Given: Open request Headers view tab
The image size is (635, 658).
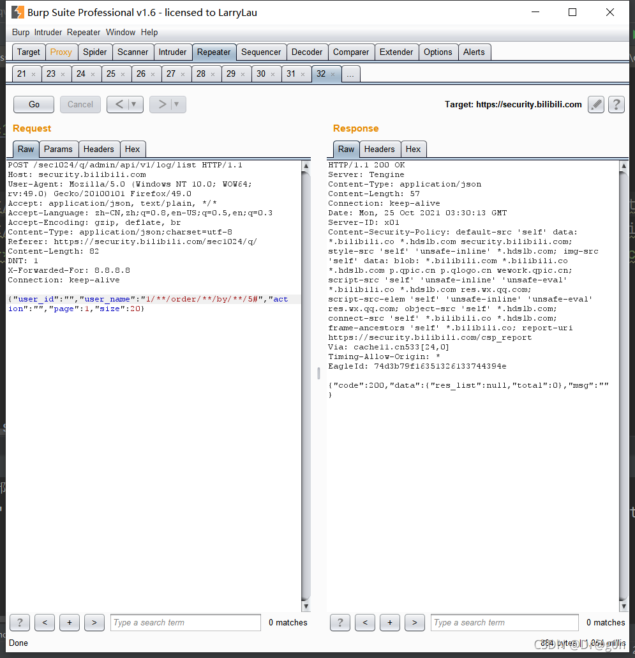Looking at the screenshot, I should tap(98, 149).
